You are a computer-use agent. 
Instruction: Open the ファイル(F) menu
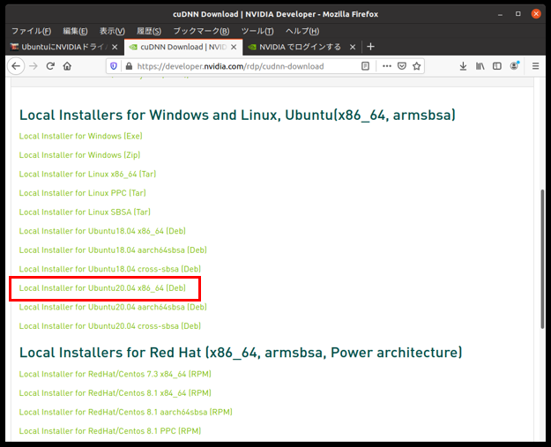point(31,31)
